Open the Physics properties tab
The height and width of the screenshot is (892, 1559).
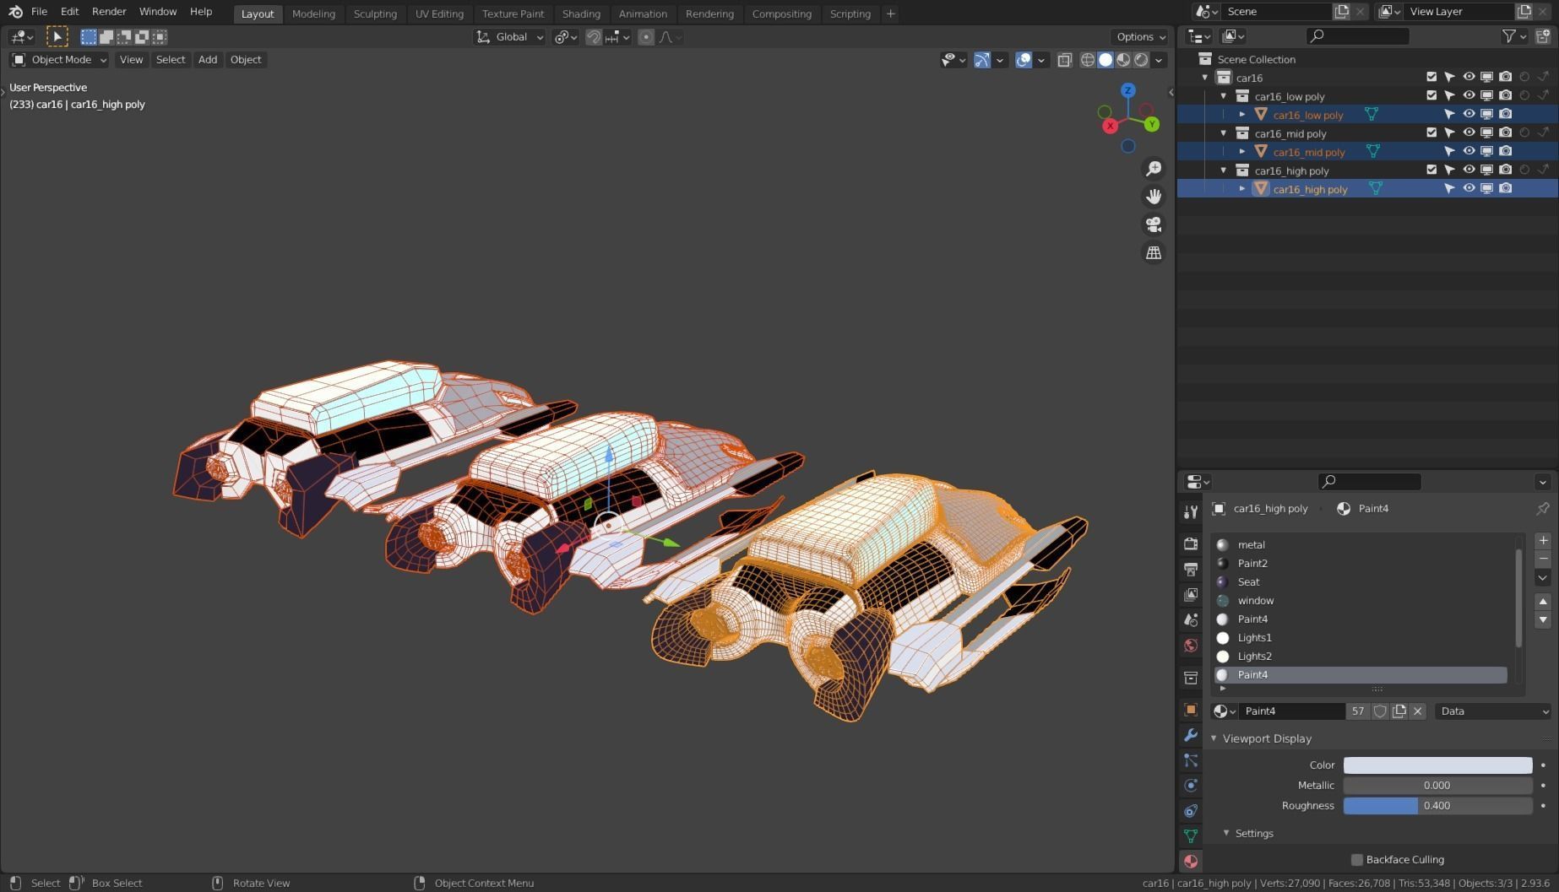click(x=1190, y=786)
